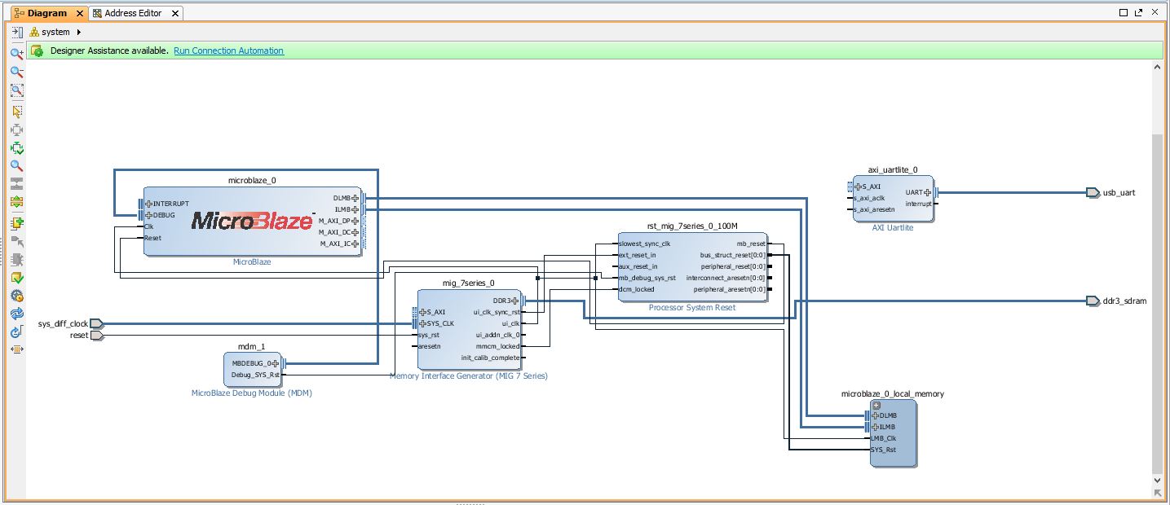Click the init_calib_complete pin label
This screenshot has height=505, width=1170.
click(490, 358)
